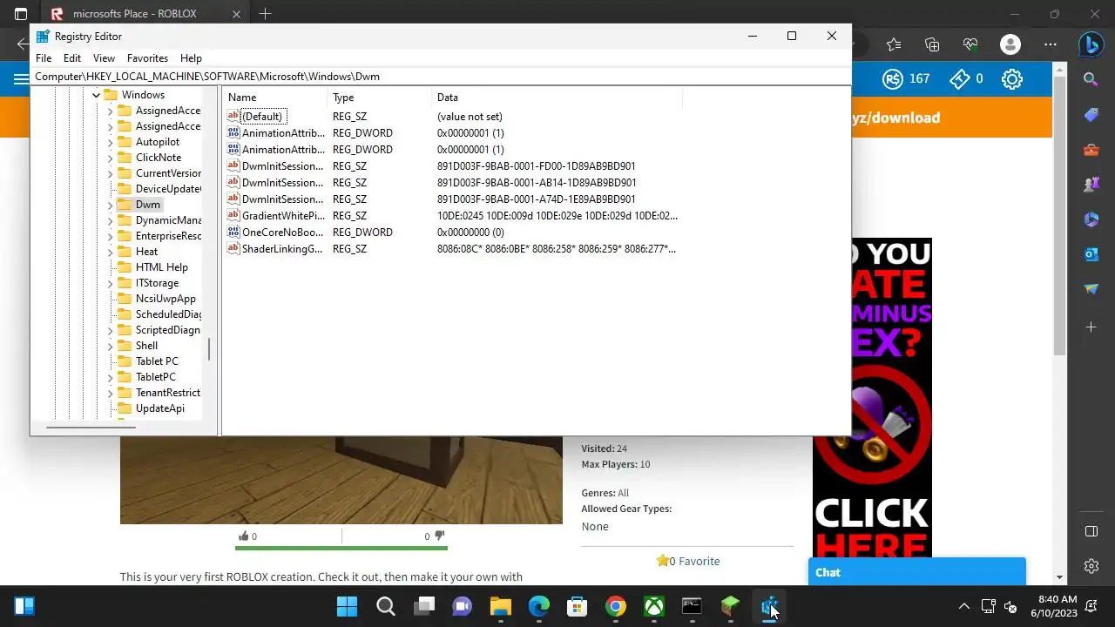Select the OneCoreNoBoo... DWORD value
Image resolution: width=1115 pixels, height=627 pixels.
point(282,233)
